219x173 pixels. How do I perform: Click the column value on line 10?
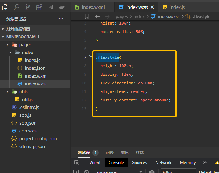145,83
